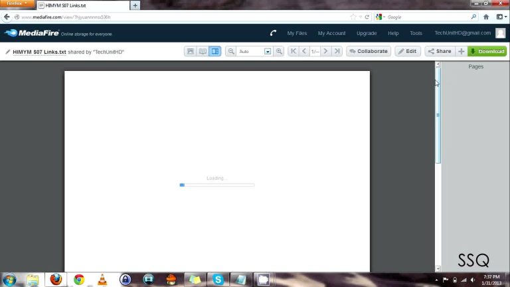Open the Auto zoom level dropdown
The width and height of the screenshot is (510, 287).
[268, 51]
